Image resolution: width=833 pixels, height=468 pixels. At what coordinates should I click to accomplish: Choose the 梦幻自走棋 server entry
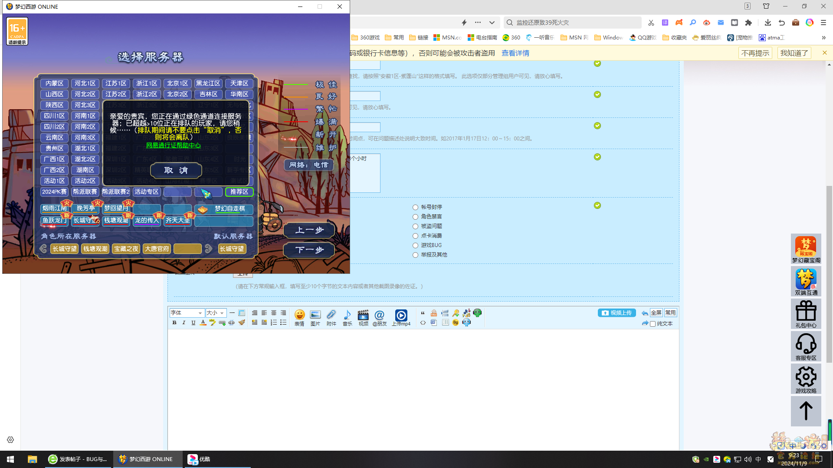click(223, 209)
